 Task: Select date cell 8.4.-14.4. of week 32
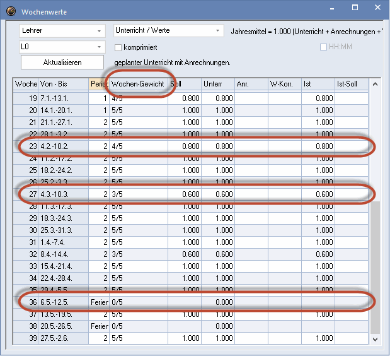[x=64, y=254]
